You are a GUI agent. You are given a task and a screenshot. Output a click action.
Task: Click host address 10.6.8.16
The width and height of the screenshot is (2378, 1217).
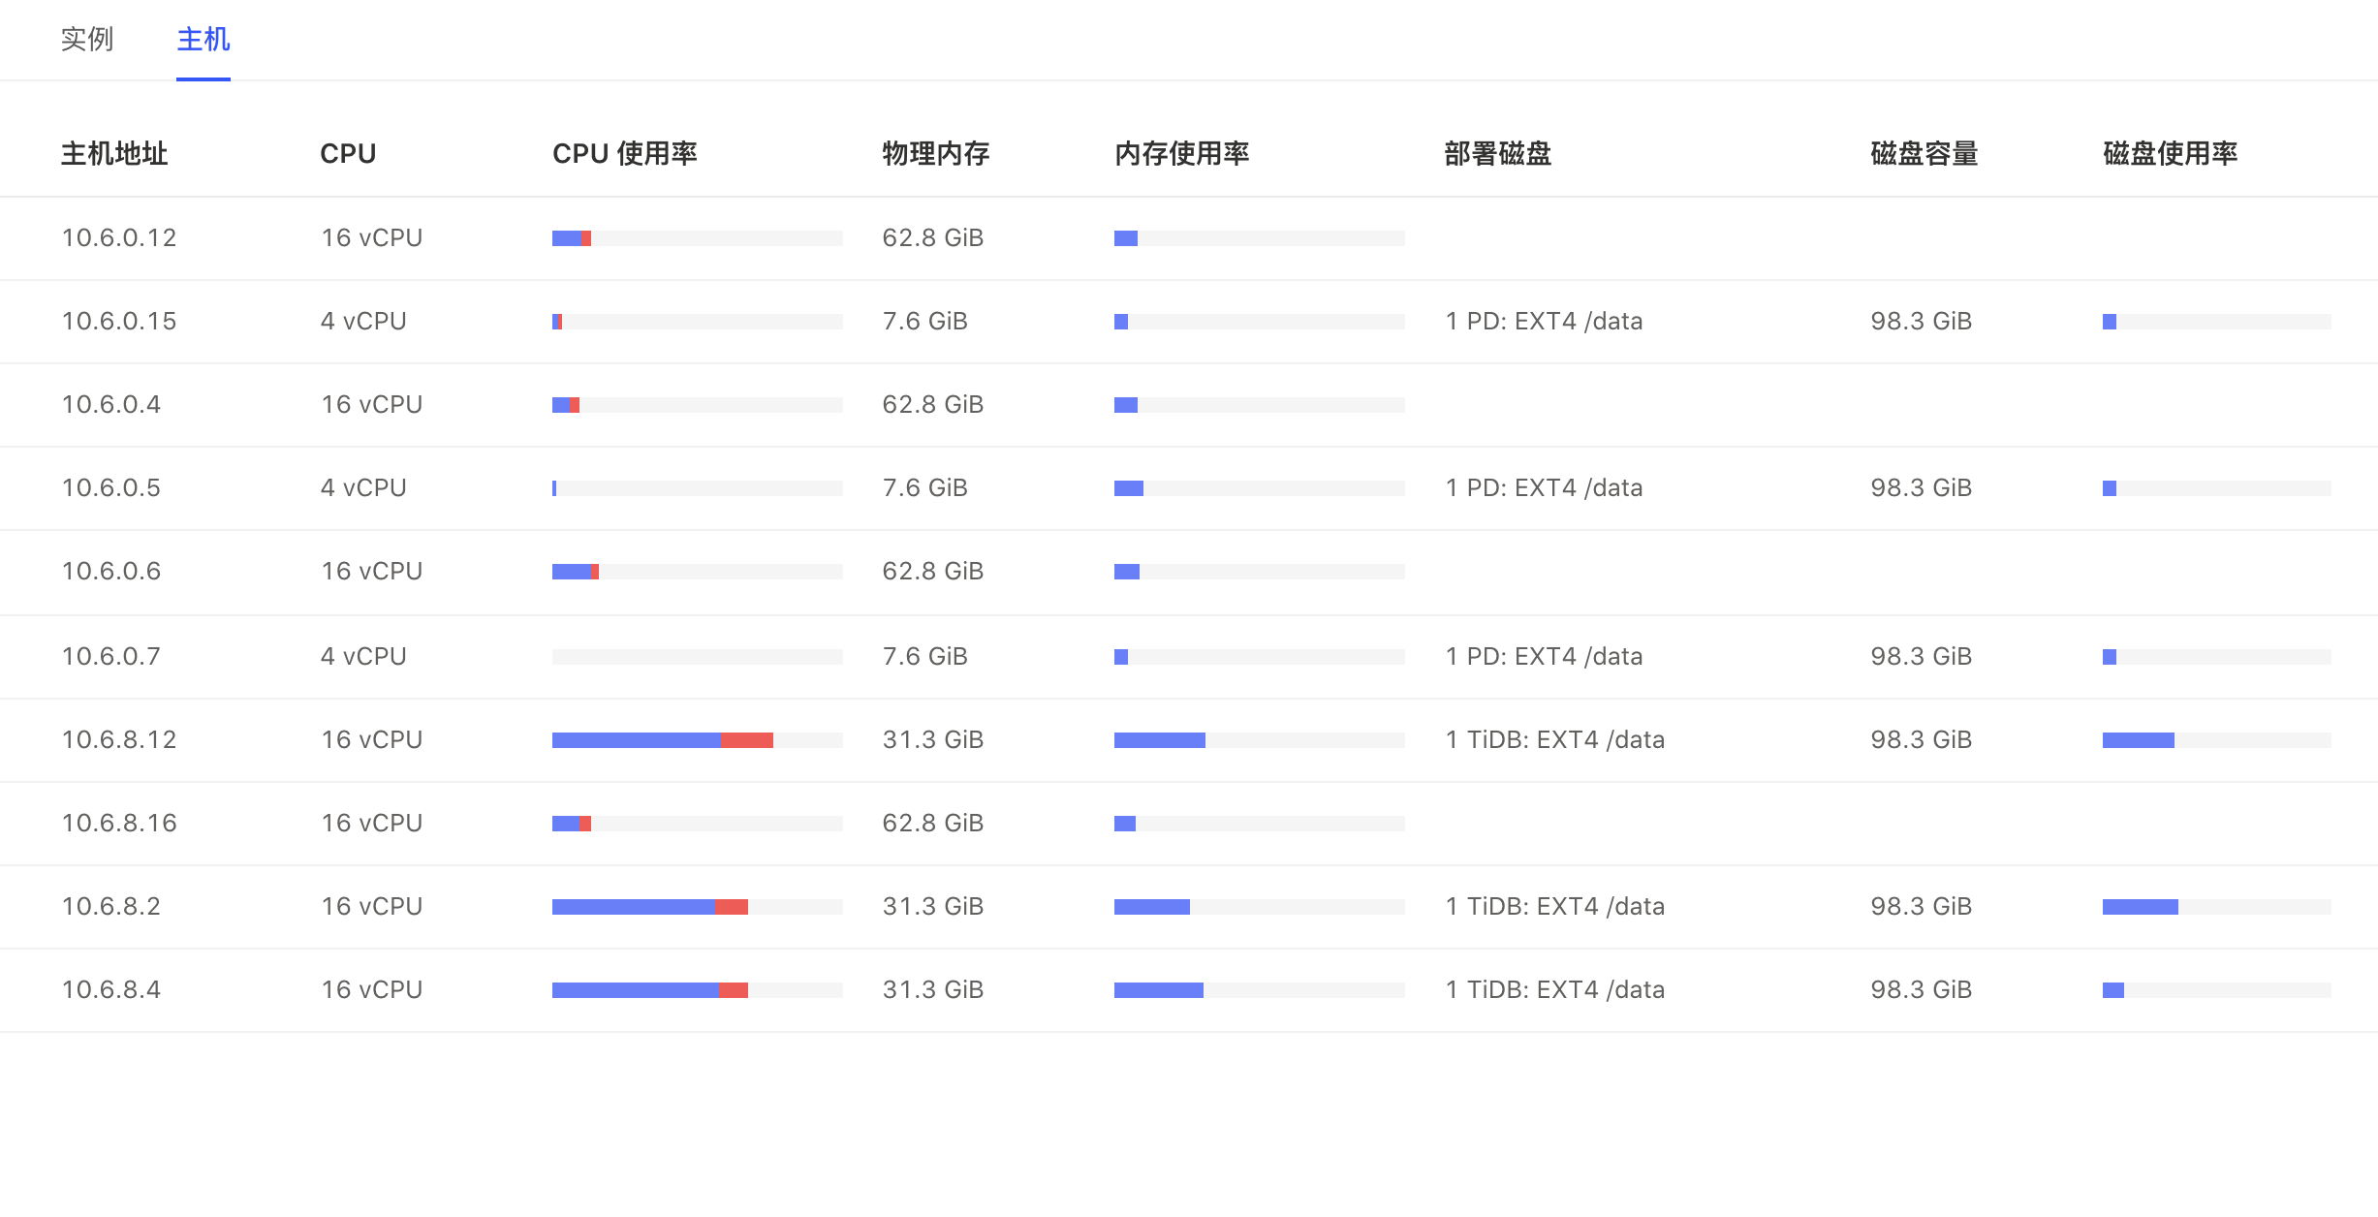tap(119, 824)
